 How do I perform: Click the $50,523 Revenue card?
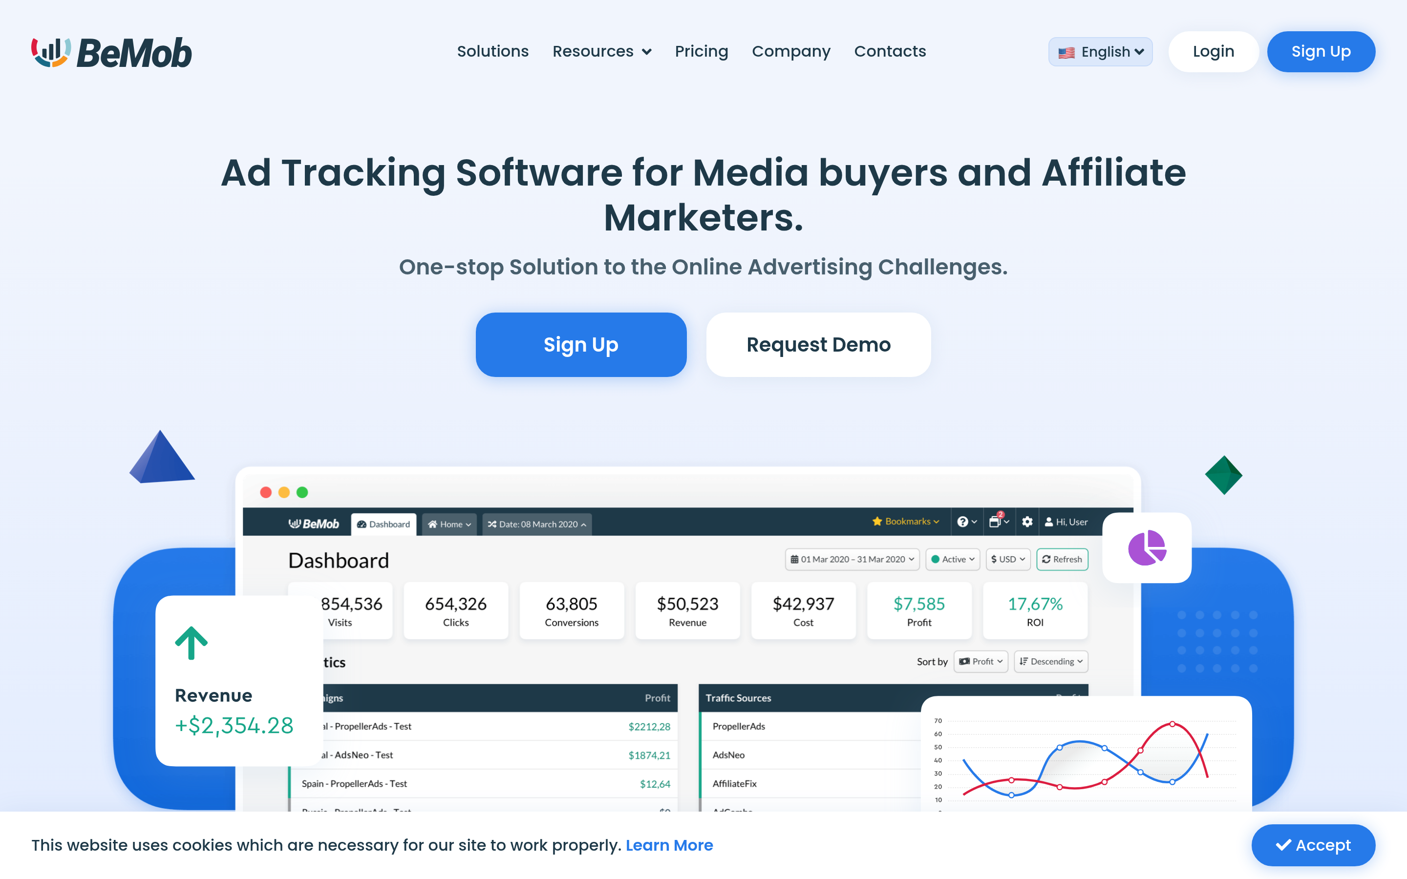[x=687, y=611]
